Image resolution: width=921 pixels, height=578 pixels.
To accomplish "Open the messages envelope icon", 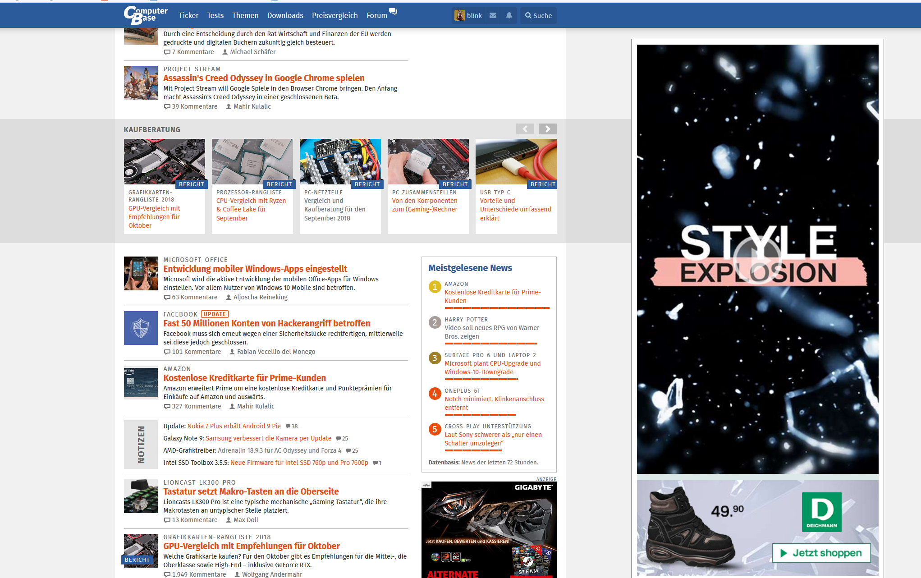I will [493, 15].
